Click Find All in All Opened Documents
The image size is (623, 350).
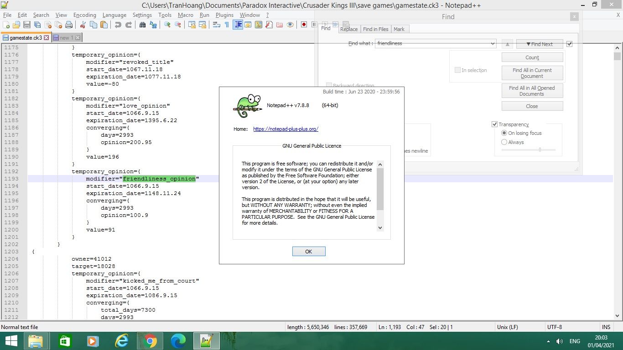pos(532,91)
